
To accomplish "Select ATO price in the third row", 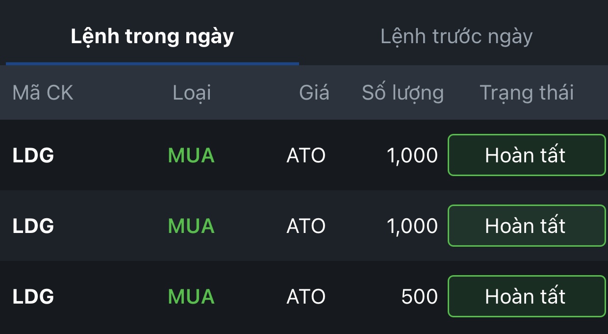I will tap(306, 297).
